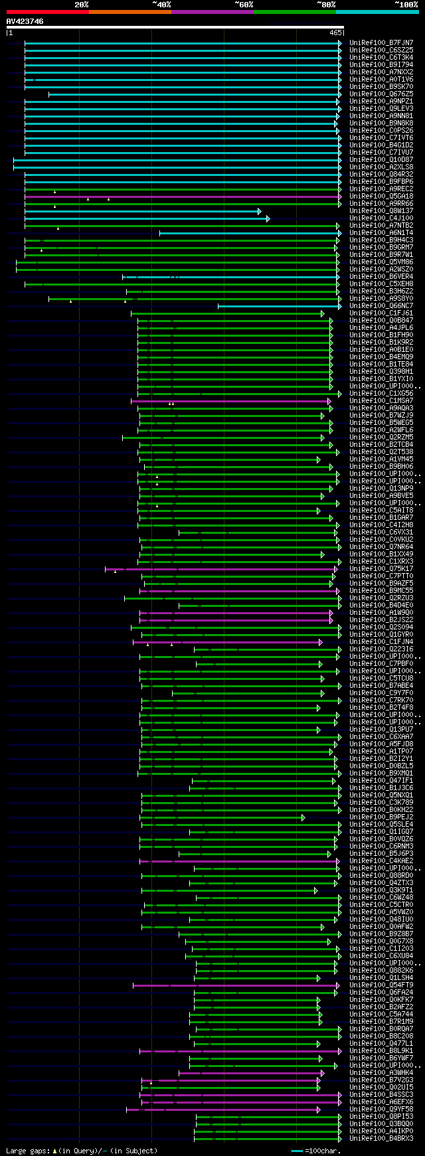The image size is (425, 1156).
Task: Select the UniRef100_C1FJN4 label
Action: point(381,641)
